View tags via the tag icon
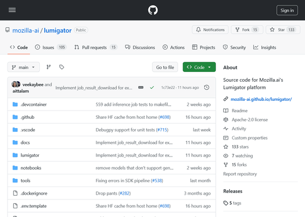This screenshot has width=305, height=217. pyautogui.click(x=62, y=67)
